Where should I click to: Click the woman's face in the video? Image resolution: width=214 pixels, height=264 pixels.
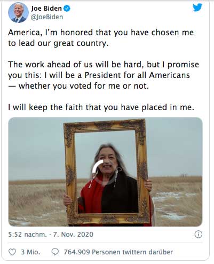click(108, 161)
